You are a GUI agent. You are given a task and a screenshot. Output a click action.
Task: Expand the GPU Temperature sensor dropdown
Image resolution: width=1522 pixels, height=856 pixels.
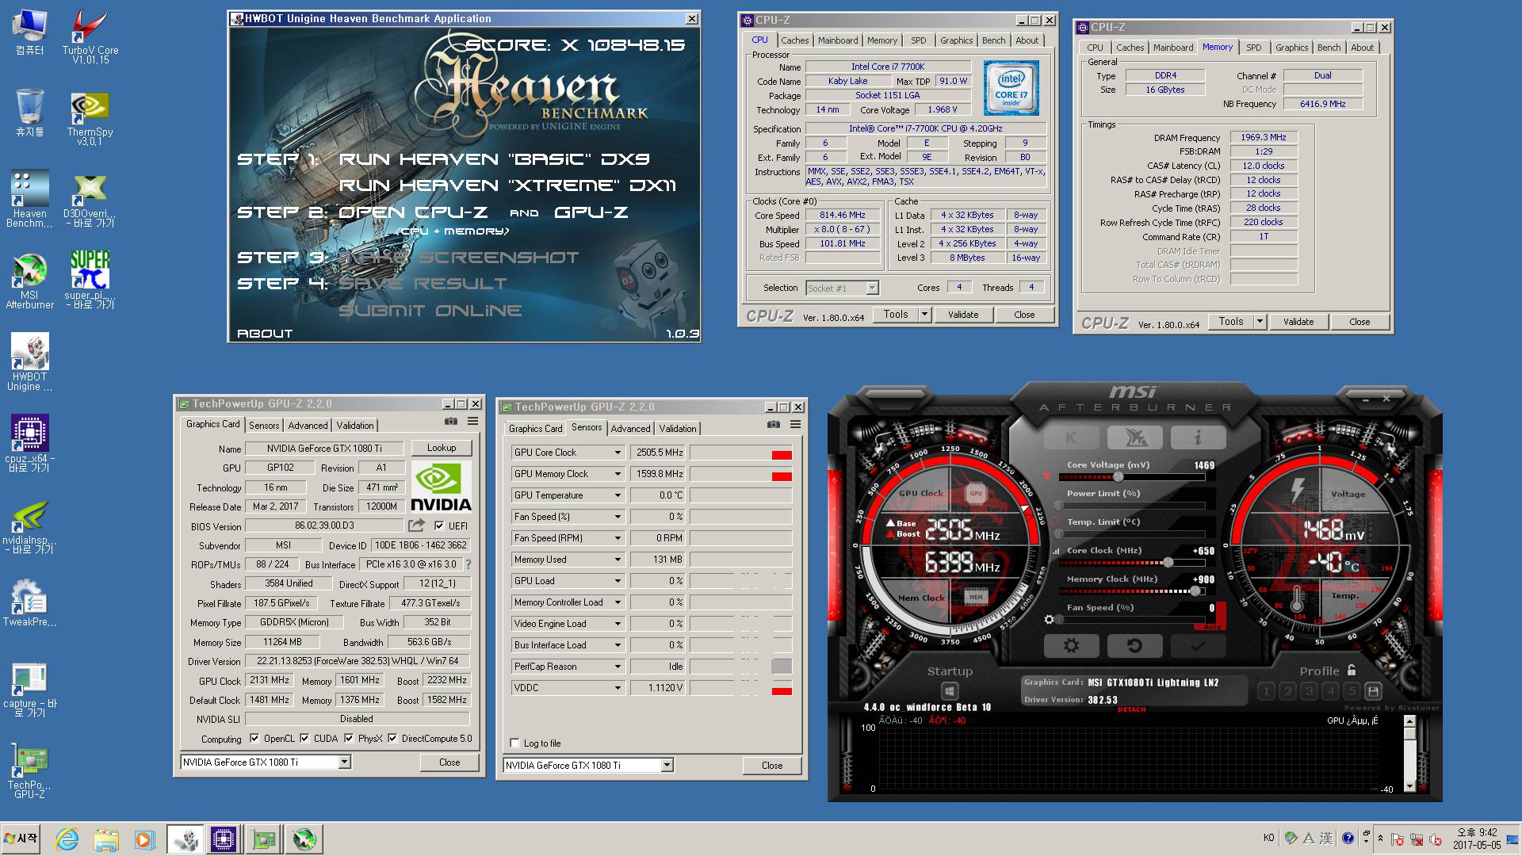(618, 495)
